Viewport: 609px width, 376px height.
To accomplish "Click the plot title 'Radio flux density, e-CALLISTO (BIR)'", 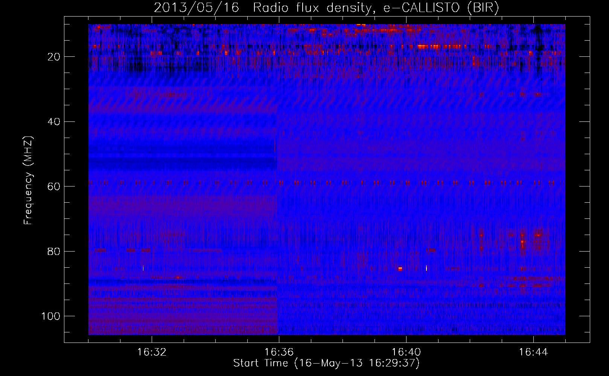I will coord(376,8).
